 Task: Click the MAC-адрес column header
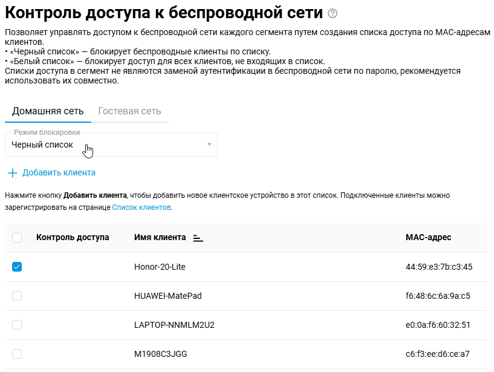coord(428,238)
